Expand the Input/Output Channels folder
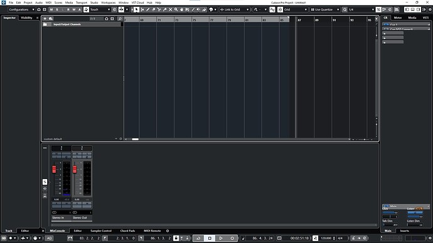Image resolution: width=433 pixels, height=243 pixels. tap(45, 24)
